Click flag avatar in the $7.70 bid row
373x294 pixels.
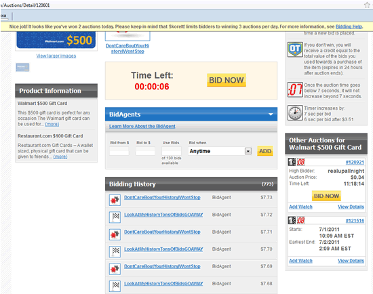115,252
